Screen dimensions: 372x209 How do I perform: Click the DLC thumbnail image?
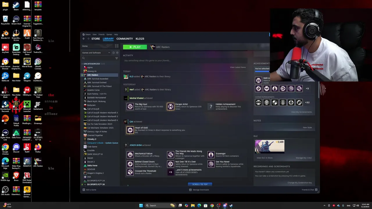coord(269,147)
